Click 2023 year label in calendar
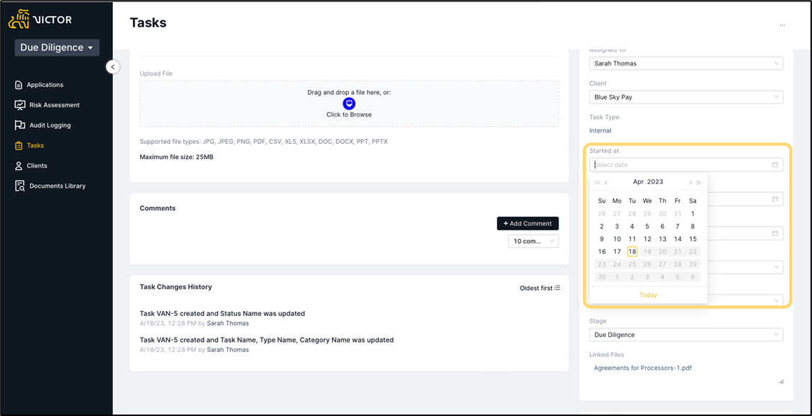Screen dimensions: 812x416 coord(655,182)
